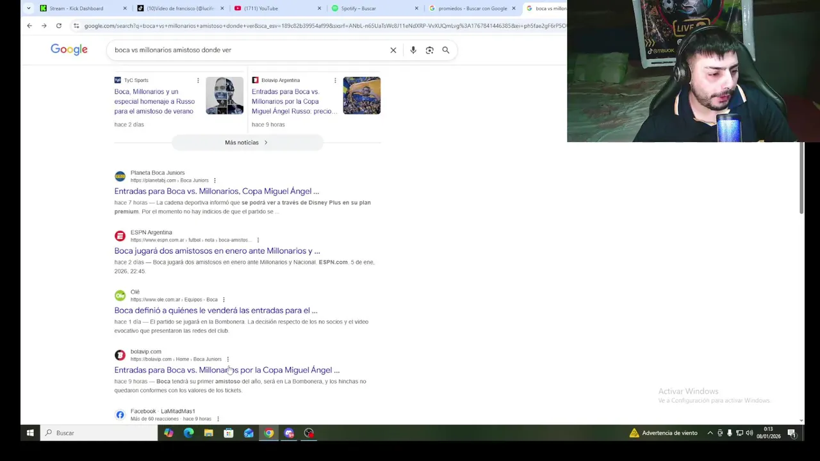
Task: Switch to Stream - Kick Dashboard tab
Action: point(76,8)
